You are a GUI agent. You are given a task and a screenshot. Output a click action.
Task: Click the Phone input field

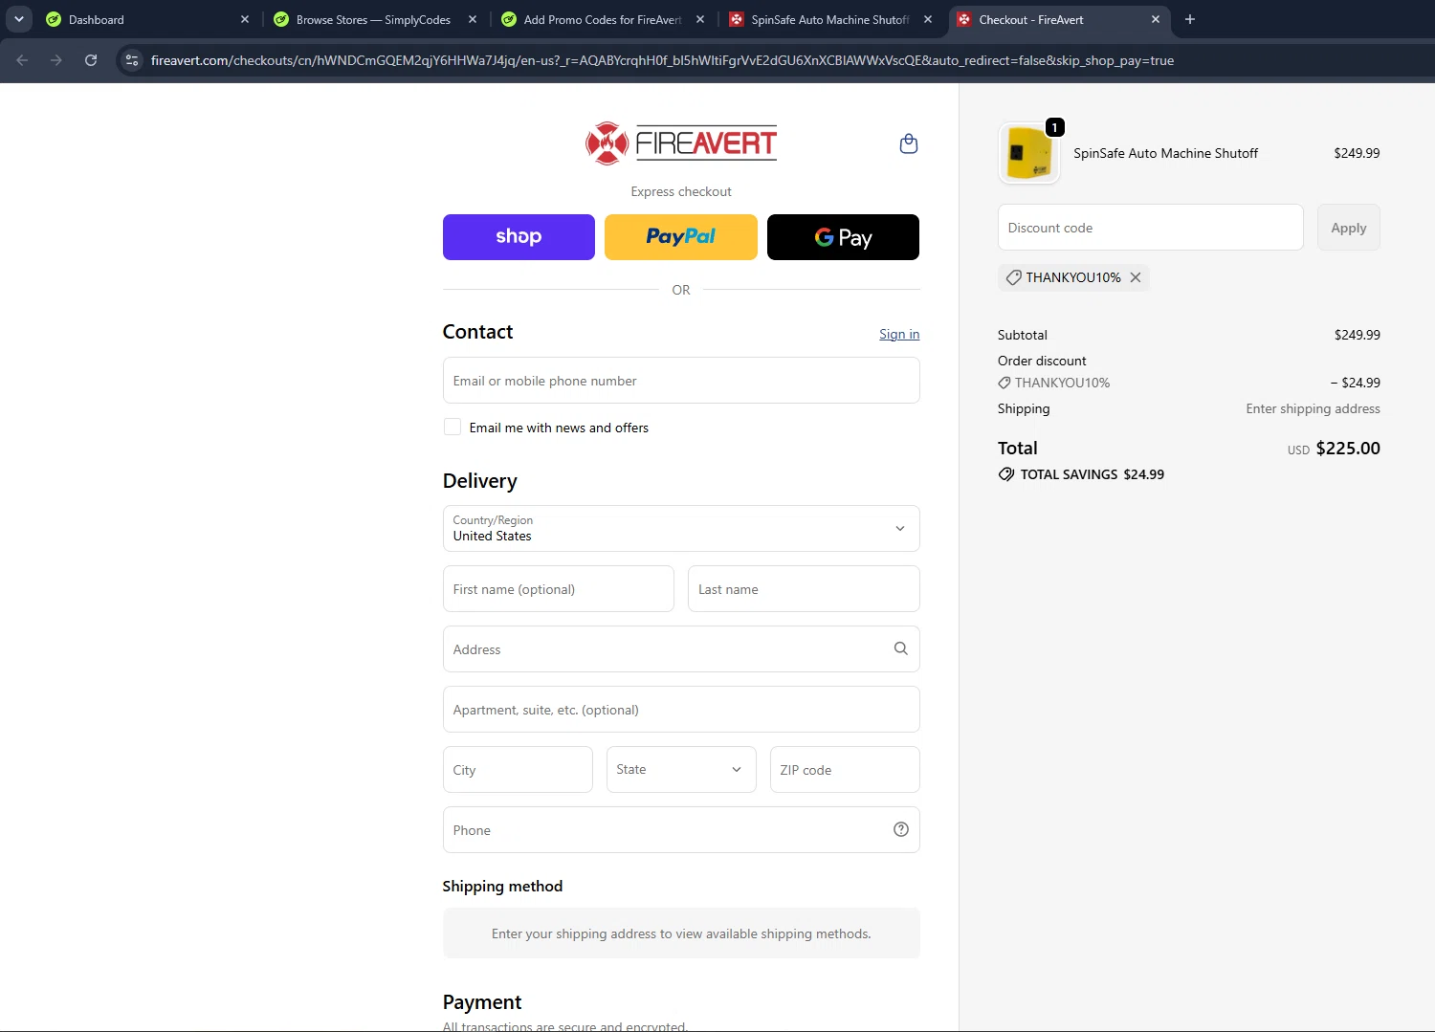point(681,830)
